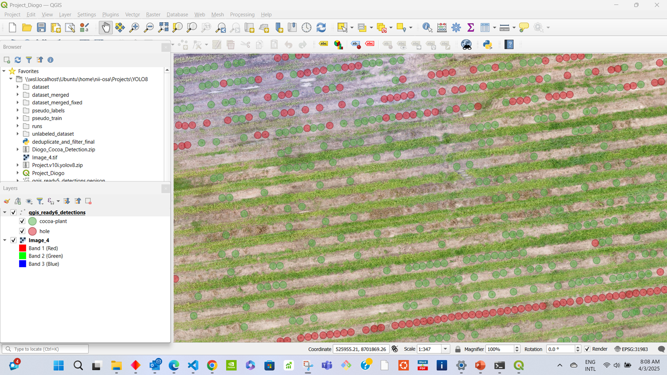Toggle extents display next to Coordinate
Screen dimensions: 667x375
[395, 349]
